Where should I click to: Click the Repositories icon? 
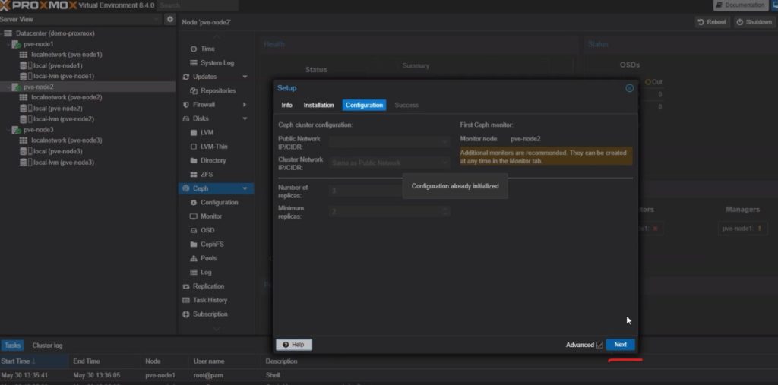pyautogui.click(x=194, y=91)
